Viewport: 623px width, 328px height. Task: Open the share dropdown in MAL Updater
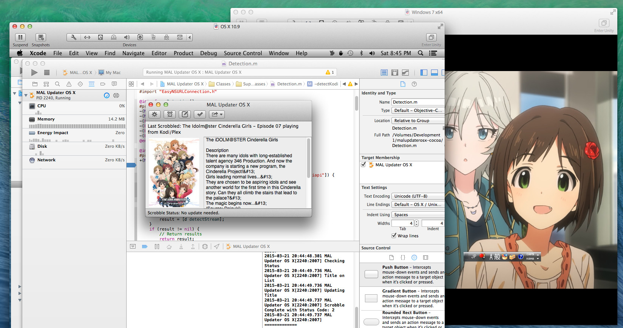click(x=216, y=114)
